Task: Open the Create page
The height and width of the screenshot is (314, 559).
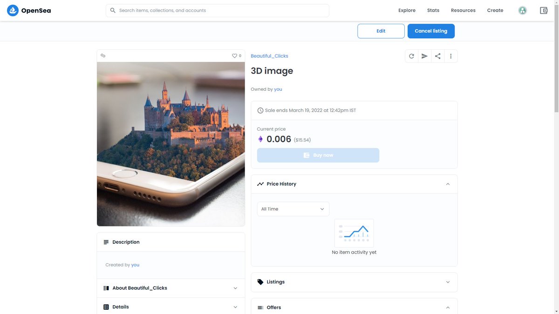Action: [495, 10]
